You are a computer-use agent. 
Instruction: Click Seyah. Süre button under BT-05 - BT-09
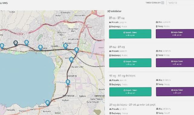click(x=130, y=92)
